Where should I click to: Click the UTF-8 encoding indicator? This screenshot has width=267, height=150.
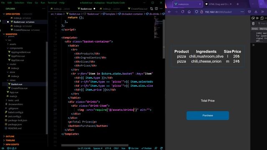108,148
